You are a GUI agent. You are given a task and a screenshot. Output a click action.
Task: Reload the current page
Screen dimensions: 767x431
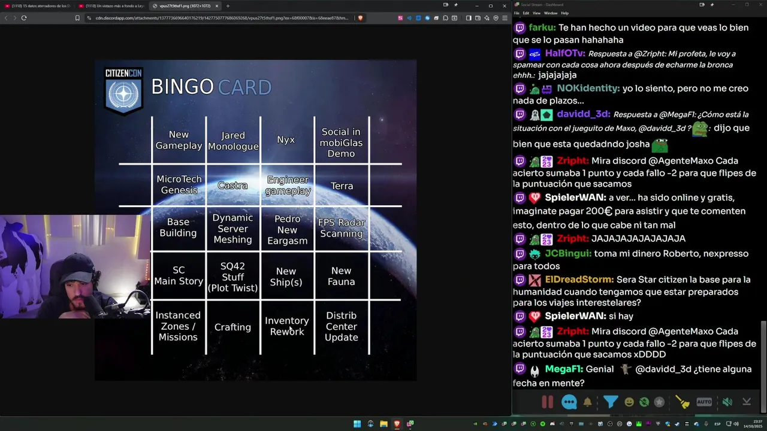pos(24,18)
